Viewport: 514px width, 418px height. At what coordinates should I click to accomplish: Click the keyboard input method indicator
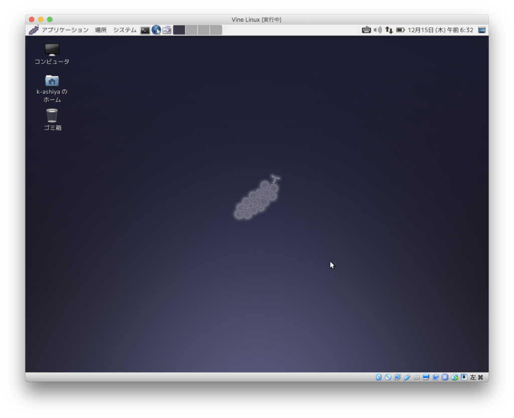point(366,30)
